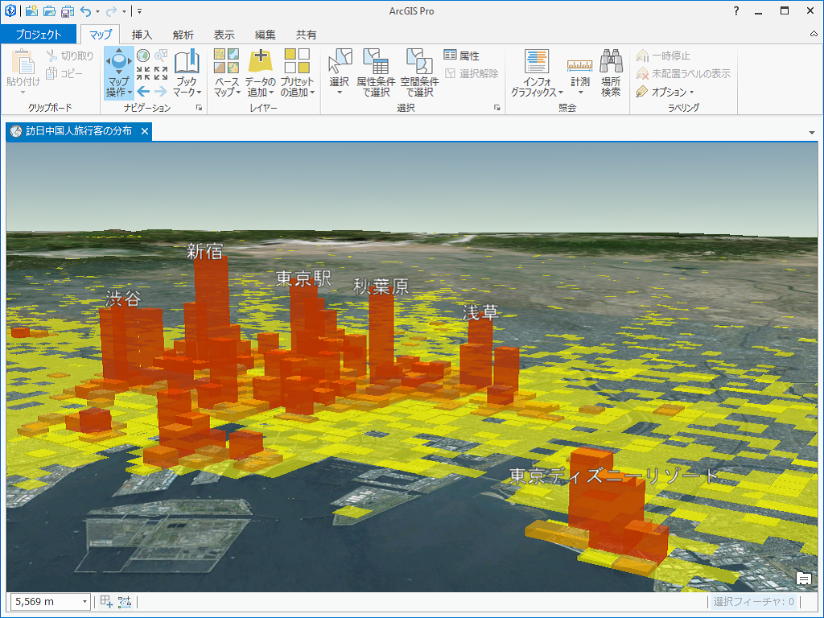Switch to the 挿入 ribbon tab

[x=142, y=35]
